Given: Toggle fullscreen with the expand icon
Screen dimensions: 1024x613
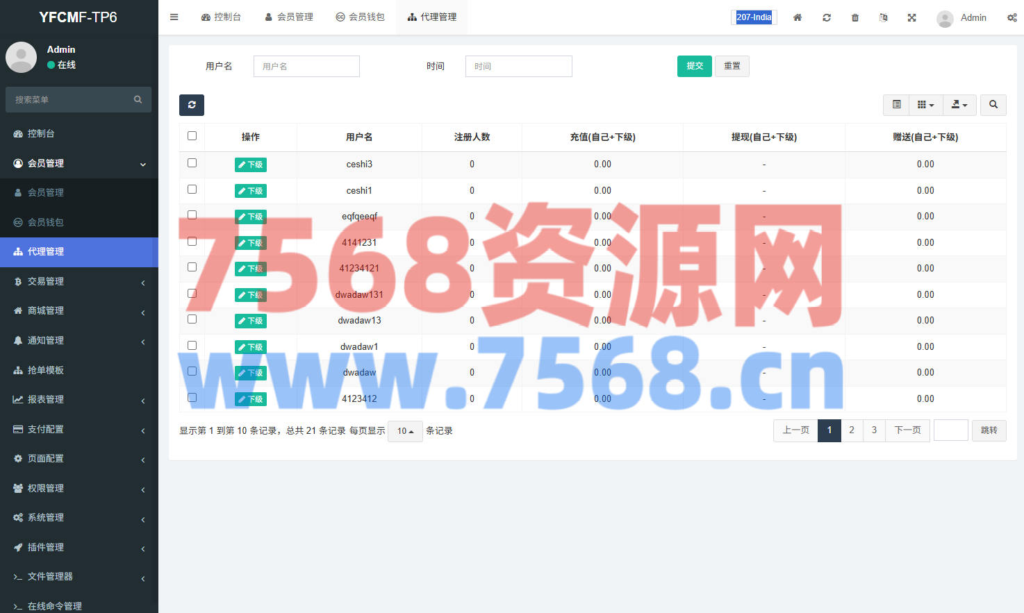Looking at the screenshot, I should tap(911, 17).
